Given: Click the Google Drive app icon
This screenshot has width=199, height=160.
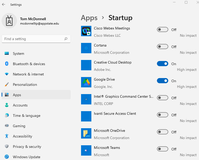Looking at the screenshot, I should 86,82.
